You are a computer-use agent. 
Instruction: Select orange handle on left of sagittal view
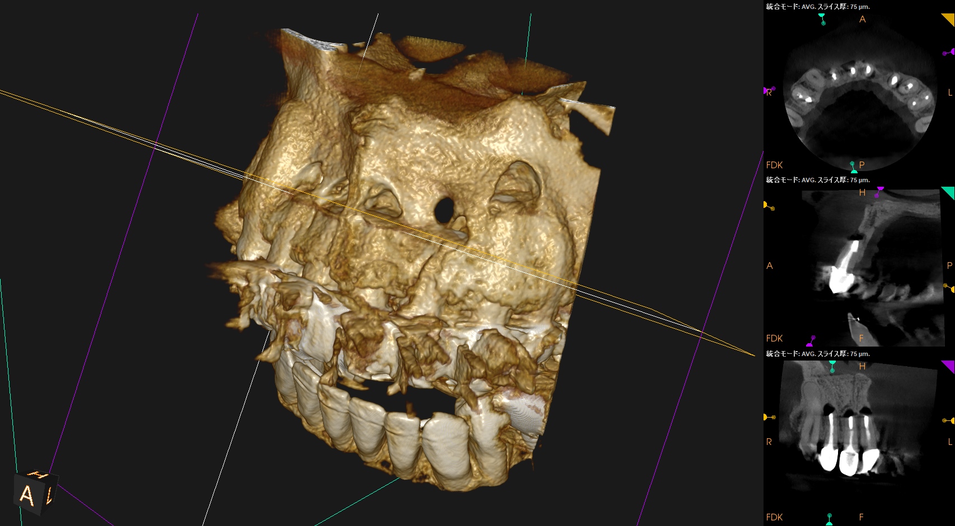(x=769, y=206)
